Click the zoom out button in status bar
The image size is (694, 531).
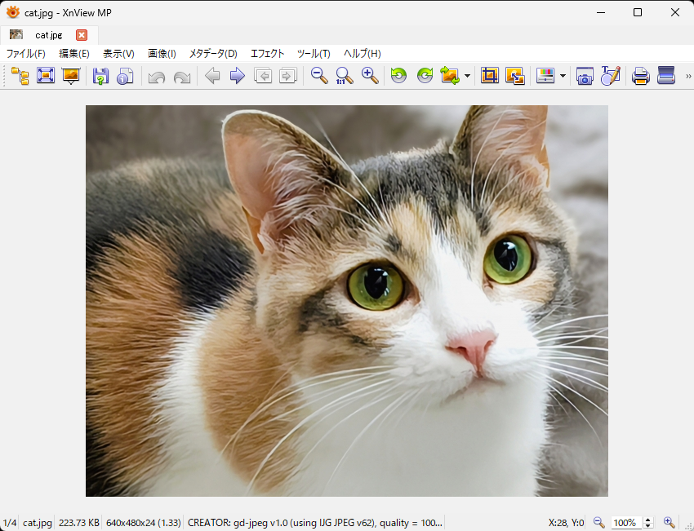[598, 522]
